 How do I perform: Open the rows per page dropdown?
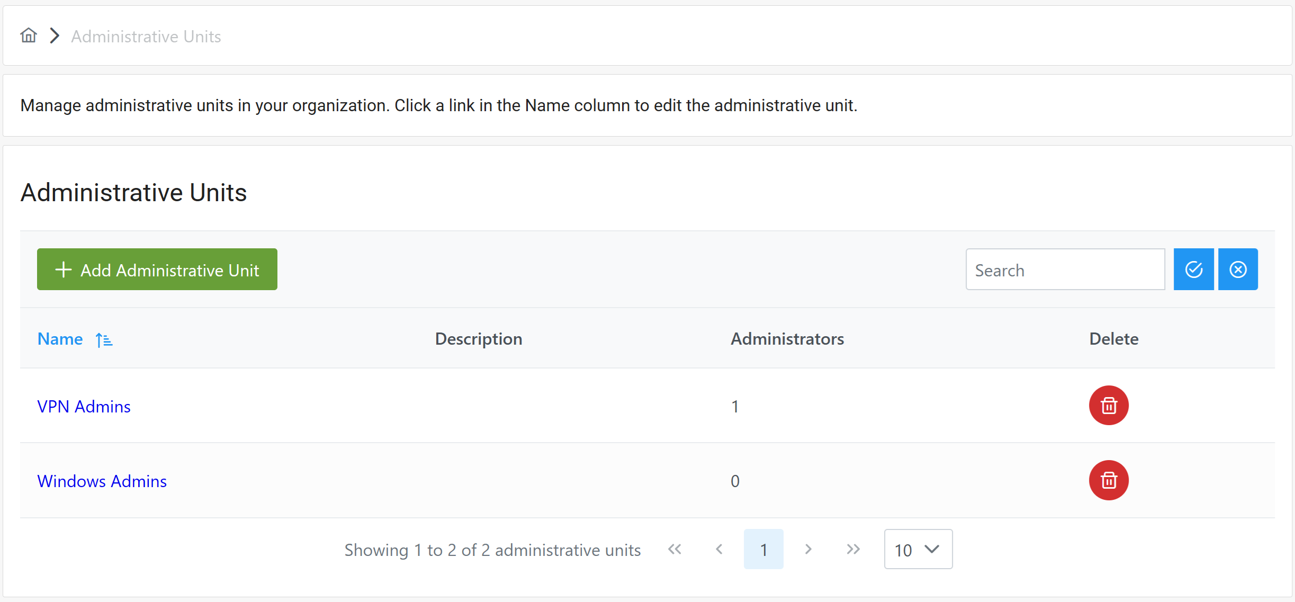point(918,550)
